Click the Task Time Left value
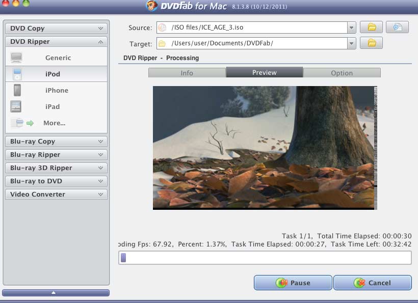418x303 pixels. pos(397,244)
